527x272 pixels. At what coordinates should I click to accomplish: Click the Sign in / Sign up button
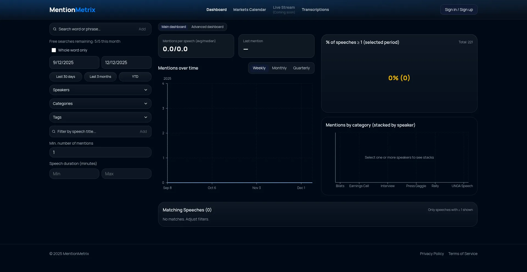[x=459, y=10]
